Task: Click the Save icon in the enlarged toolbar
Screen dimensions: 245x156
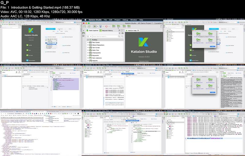Action: 85,26
